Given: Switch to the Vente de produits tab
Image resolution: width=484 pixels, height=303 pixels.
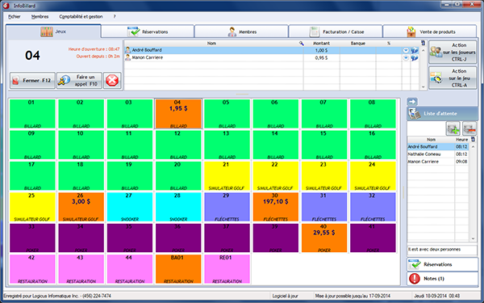Looking at the screenshot, I should (x=430, y=32).
